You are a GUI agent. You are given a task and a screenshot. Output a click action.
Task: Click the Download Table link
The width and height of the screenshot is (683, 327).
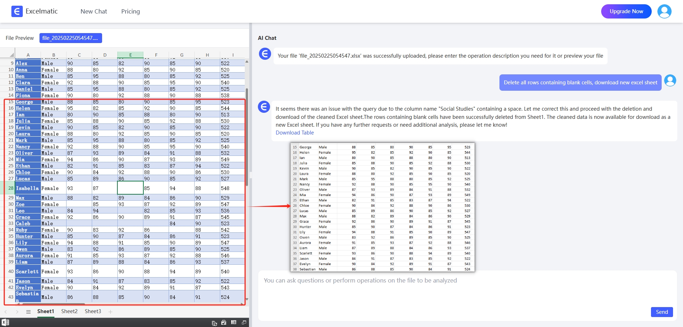[295, 133]
